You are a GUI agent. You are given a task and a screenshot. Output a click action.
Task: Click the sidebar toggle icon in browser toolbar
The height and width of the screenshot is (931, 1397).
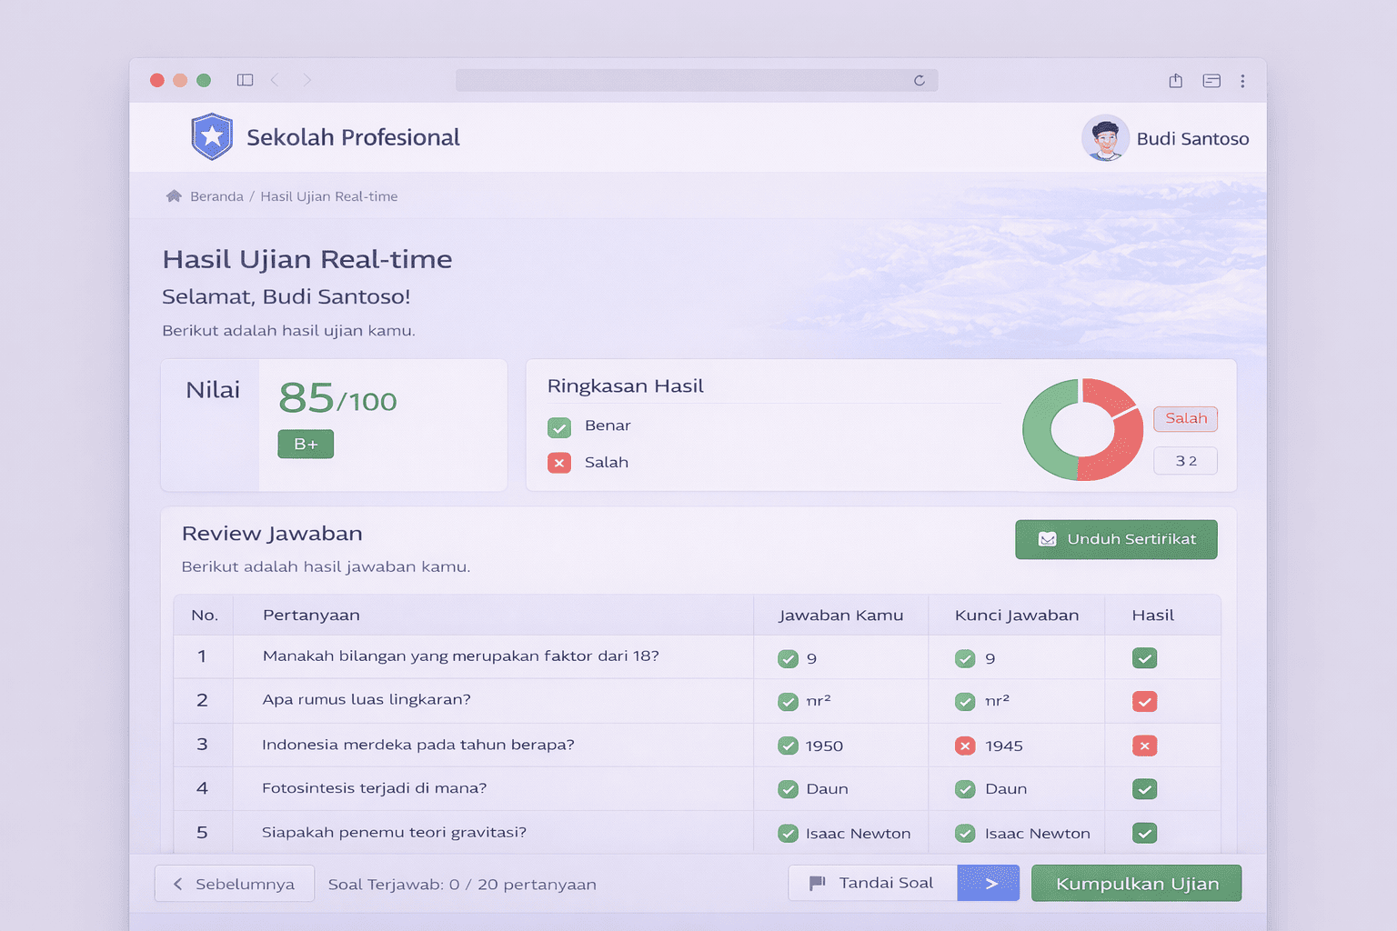245,80
